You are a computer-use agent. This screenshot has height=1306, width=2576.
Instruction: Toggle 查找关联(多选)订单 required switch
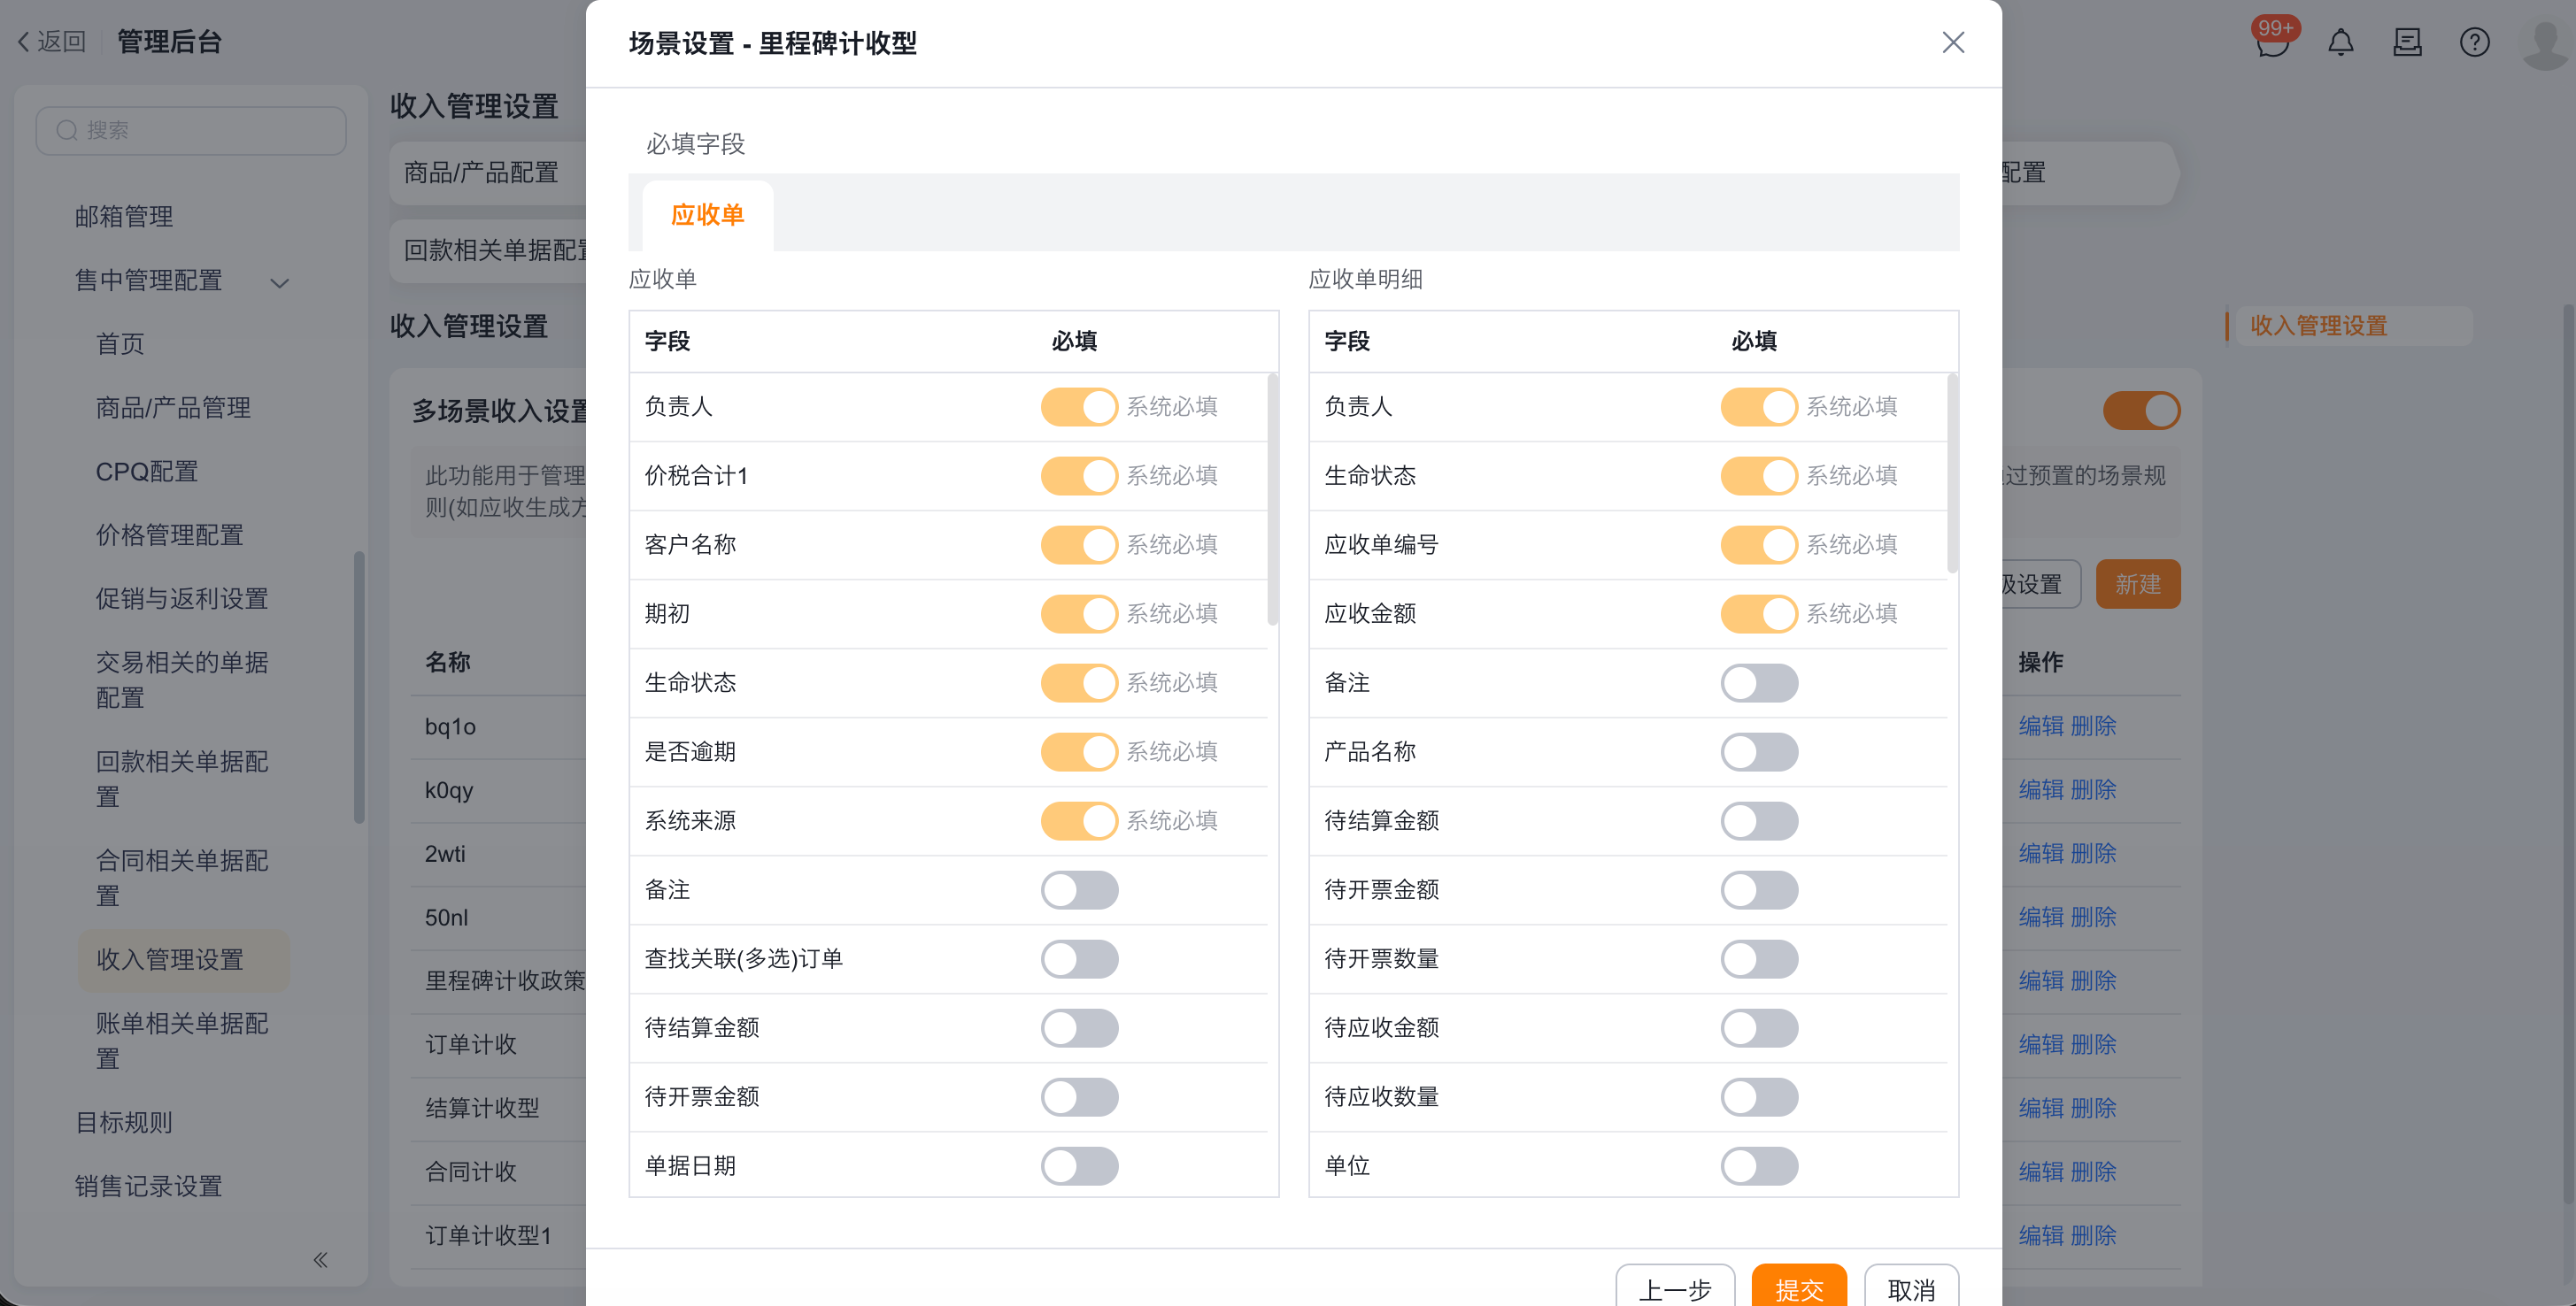pos(1079,958)
